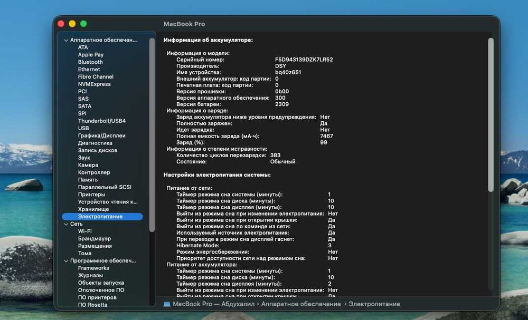This screenshot has height=320, width=528.
Task: Select Память in the sidebar
Action: point(88,180)
